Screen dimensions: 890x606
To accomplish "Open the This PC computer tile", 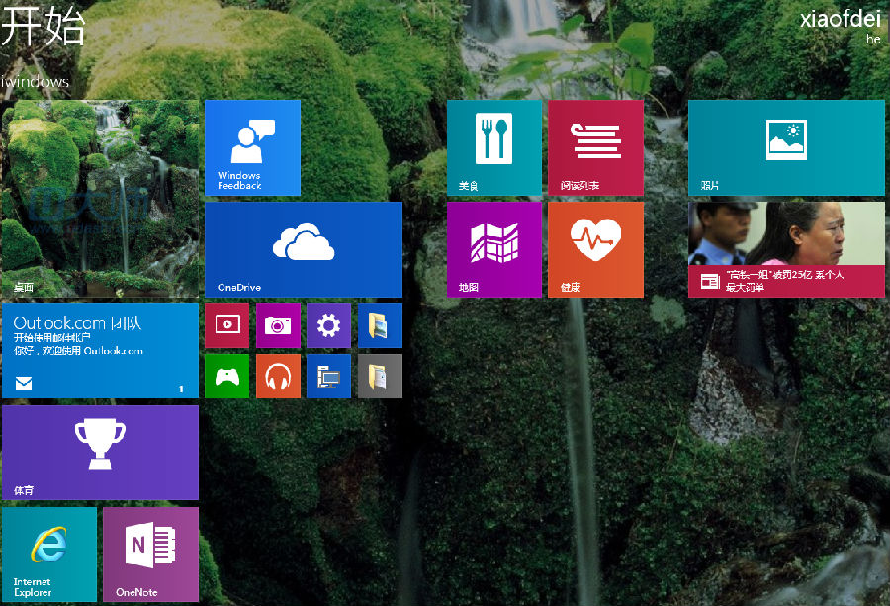I will 328,377.
